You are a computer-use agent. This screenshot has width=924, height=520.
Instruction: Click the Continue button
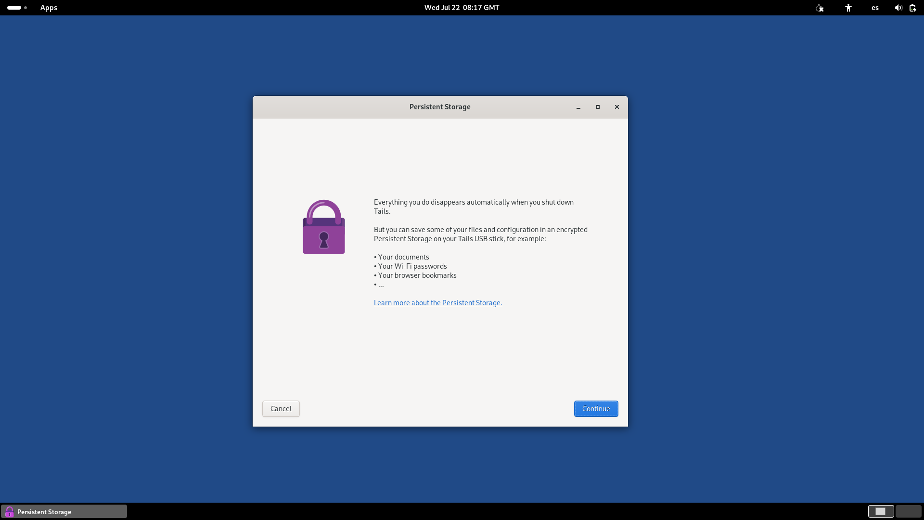(x=596, y=409)
